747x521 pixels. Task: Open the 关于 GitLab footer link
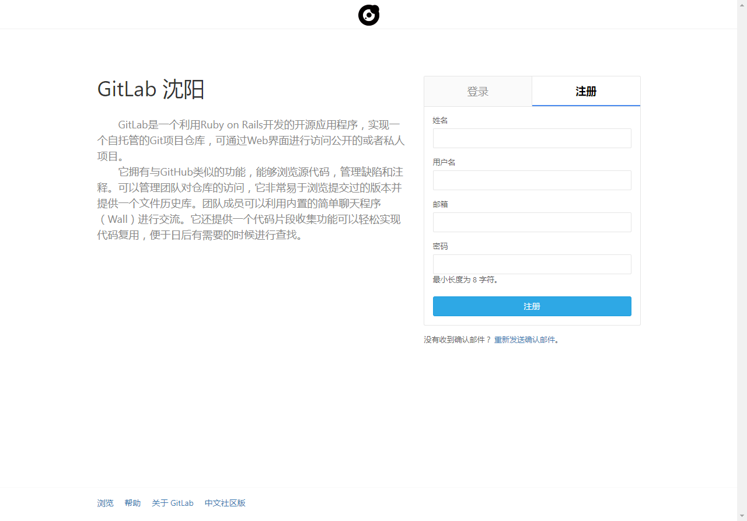click(x=173, y=503)
